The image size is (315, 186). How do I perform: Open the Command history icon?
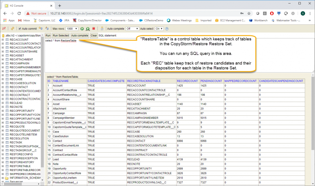coord(102,29)
